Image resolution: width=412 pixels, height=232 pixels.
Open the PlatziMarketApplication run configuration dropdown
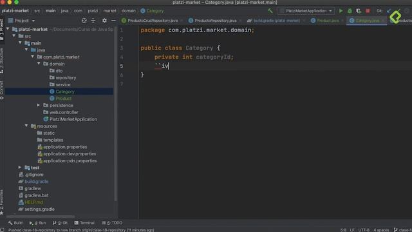point(306,11)
